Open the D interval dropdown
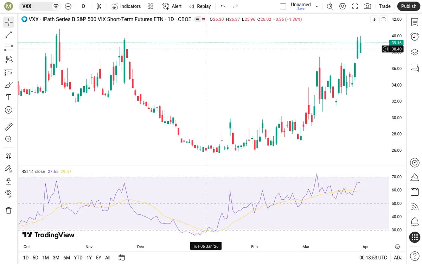Viewport: 422px width, 264px height. [x=83, y=6]
